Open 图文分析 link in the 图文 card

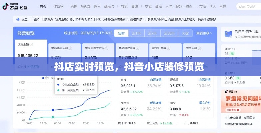[x=205, y=103]
